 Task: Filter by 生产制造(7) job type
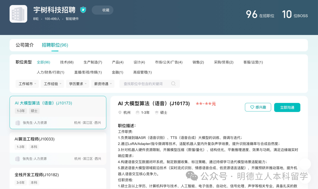point(93,62)
